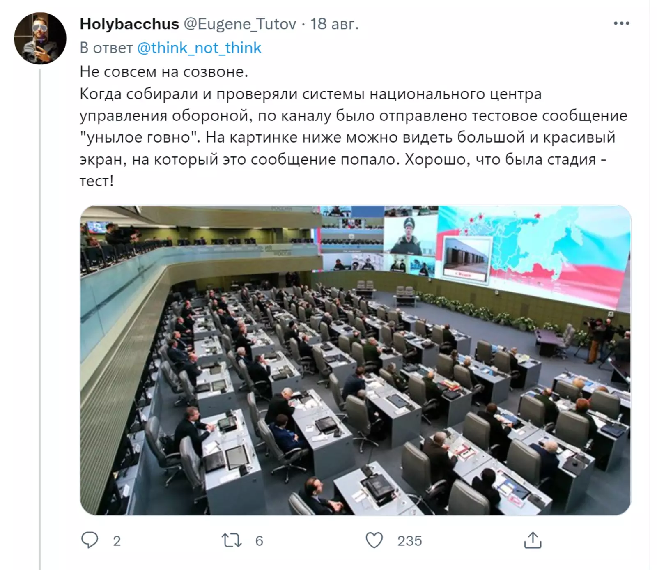The width and height of the screenshot is (657, 570).
Task: Open the 18 авг. timestamp link
Action: click(x=334, y=24)
